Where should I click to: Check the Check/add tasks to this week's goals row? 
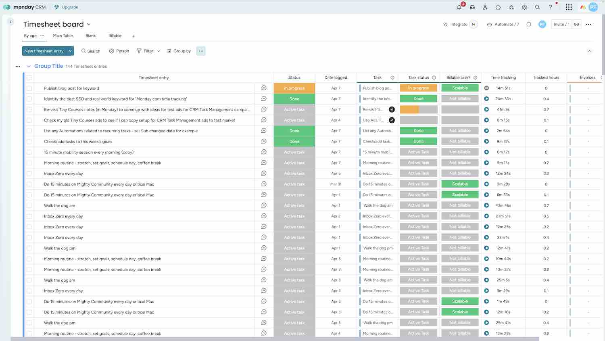point(29,142)
